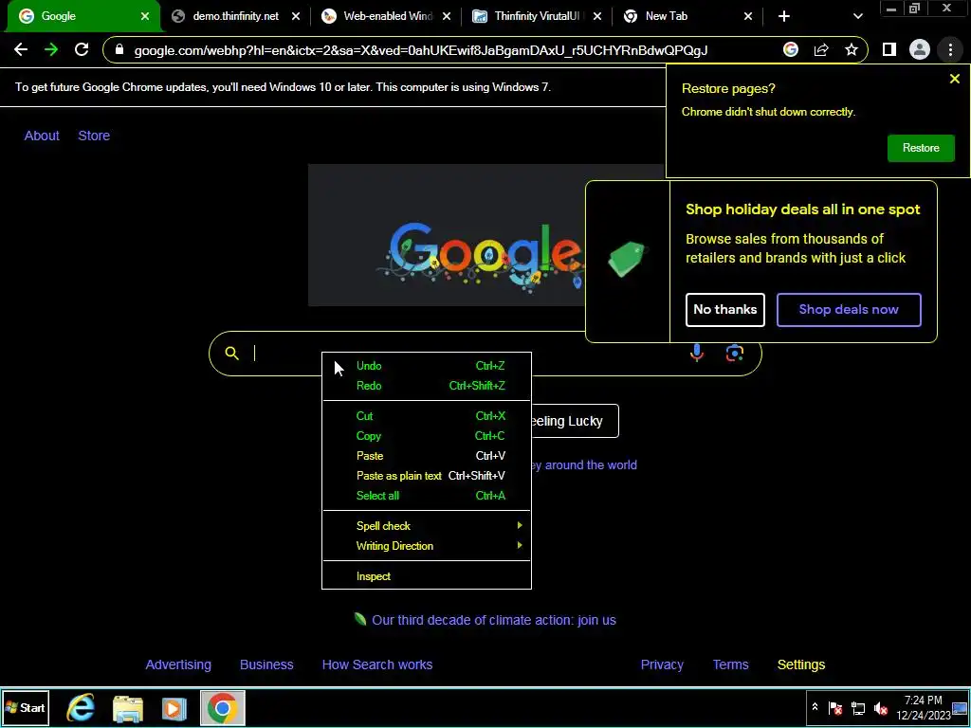The height and width of the screenshot is (728, 971).
Task: Open Chrome's three-dot menu
Action: [x=950, y=49]
